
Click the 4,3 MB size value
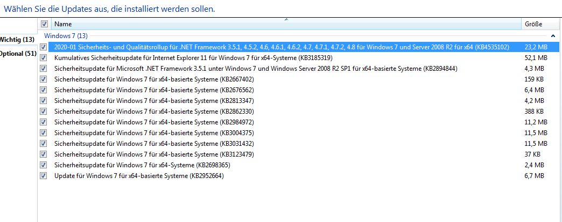[x=535, y=68]
